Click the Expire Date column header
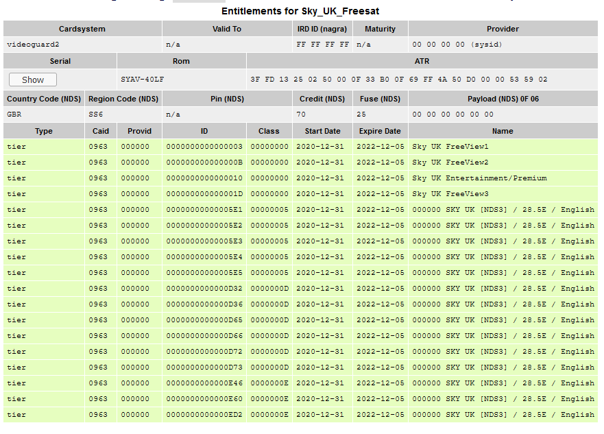Image resolution: width=604 pixels, height=434 pixels. coord(380,132)
